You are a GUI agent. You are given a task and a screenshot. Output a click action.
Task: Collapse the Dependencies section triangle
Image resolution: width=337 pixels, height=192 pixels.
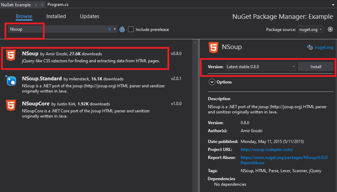tap(204, 179)
